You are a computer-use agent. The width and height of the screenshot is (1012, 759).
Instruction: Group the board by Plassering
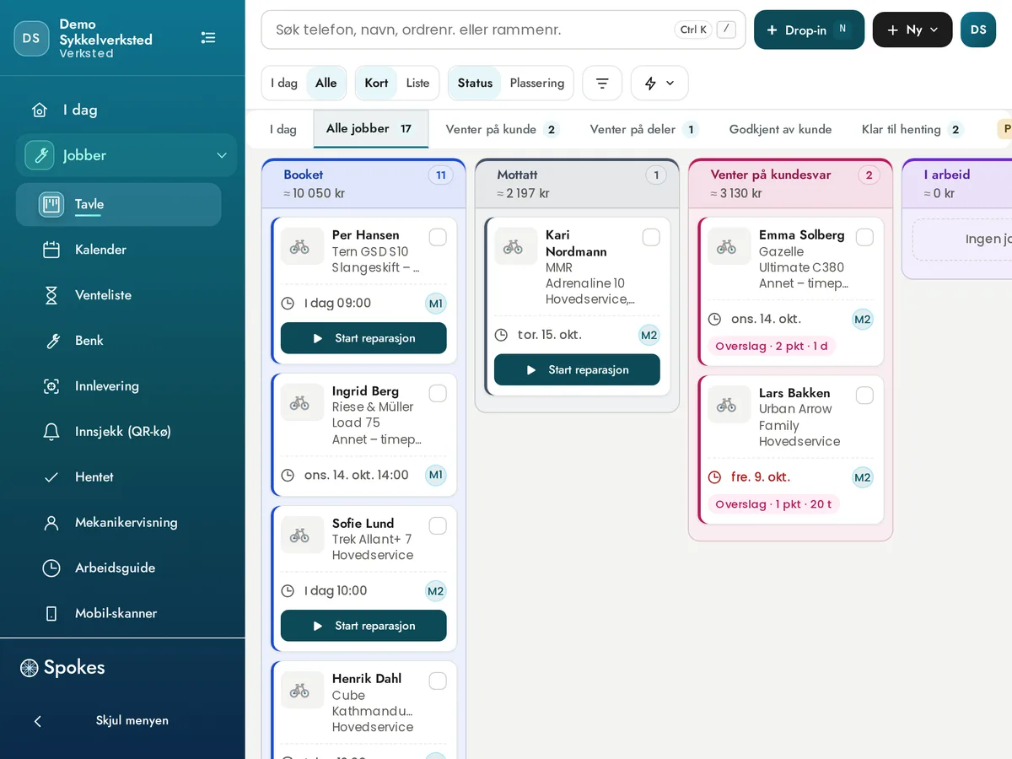point(537,83)
